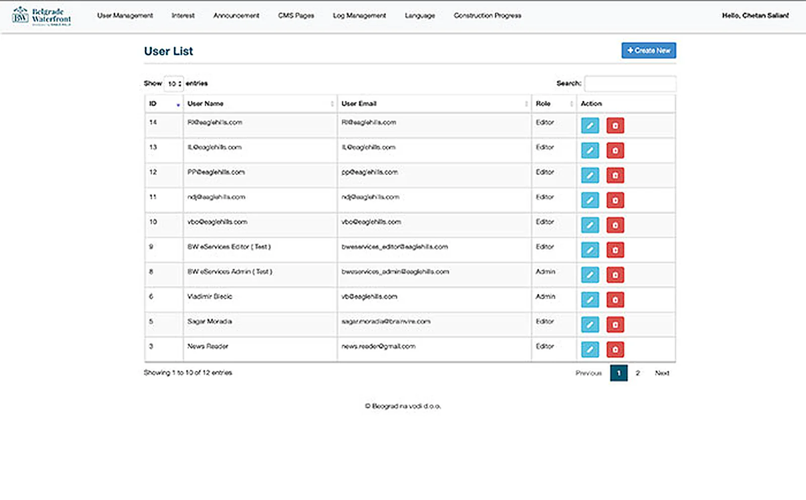This screenshot has height=500, width=806.
Task: Open the Interest menu
Action: (x=183, y=16)
